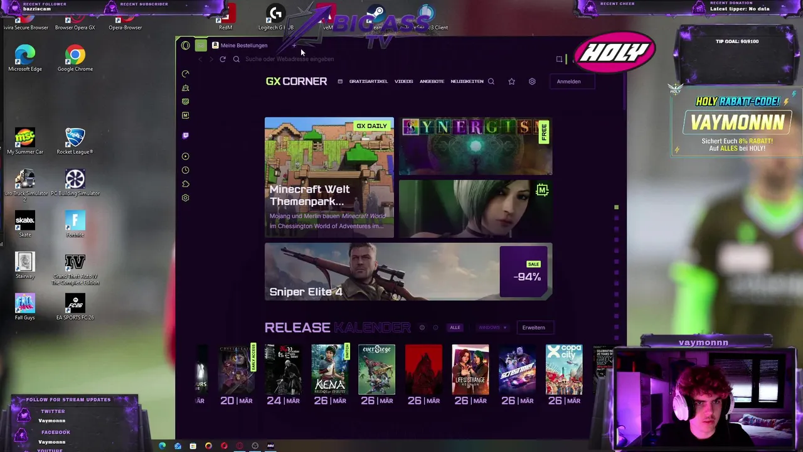The width and height of the screenshot is (803, 452).
Task: Open History from the sidebar clock
Action: pos(186,170)
